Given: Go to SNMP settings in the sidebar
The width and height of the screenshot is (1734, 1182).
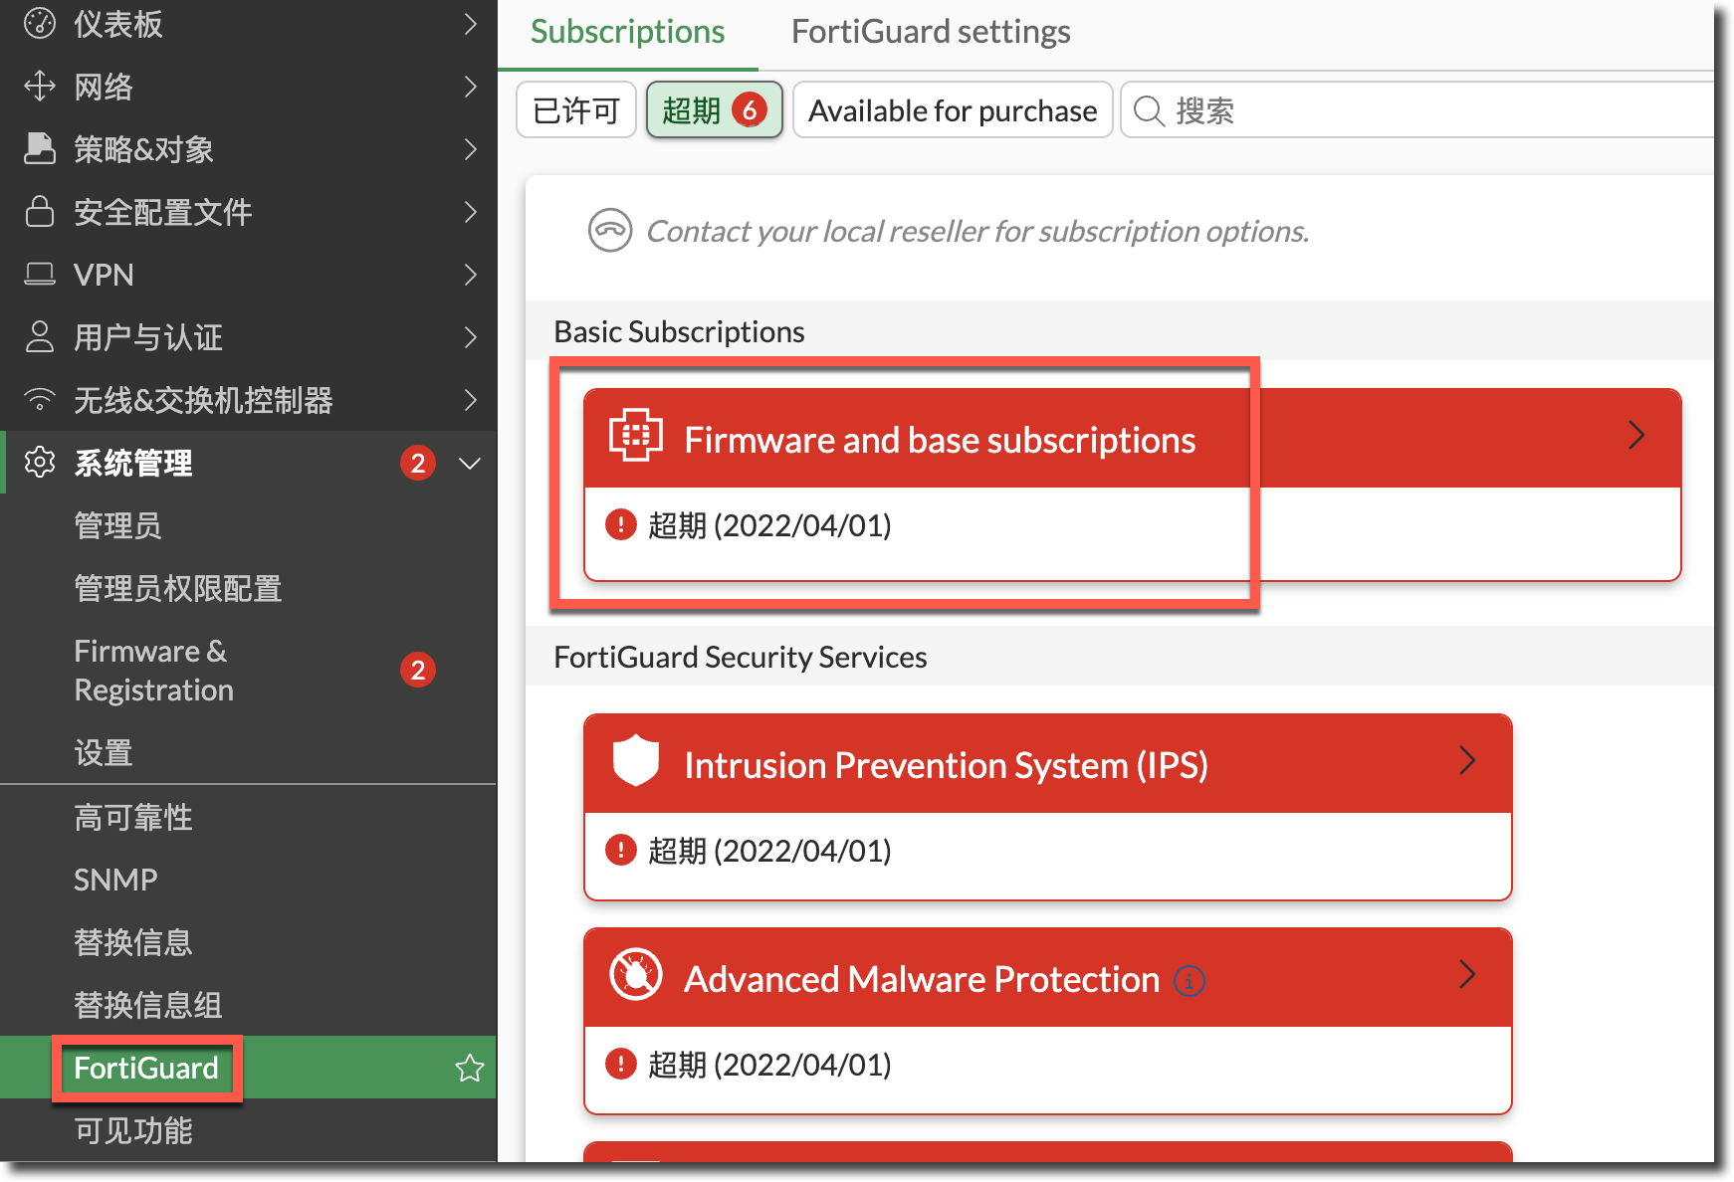Looking at the screenshot, I should point(115,880).
